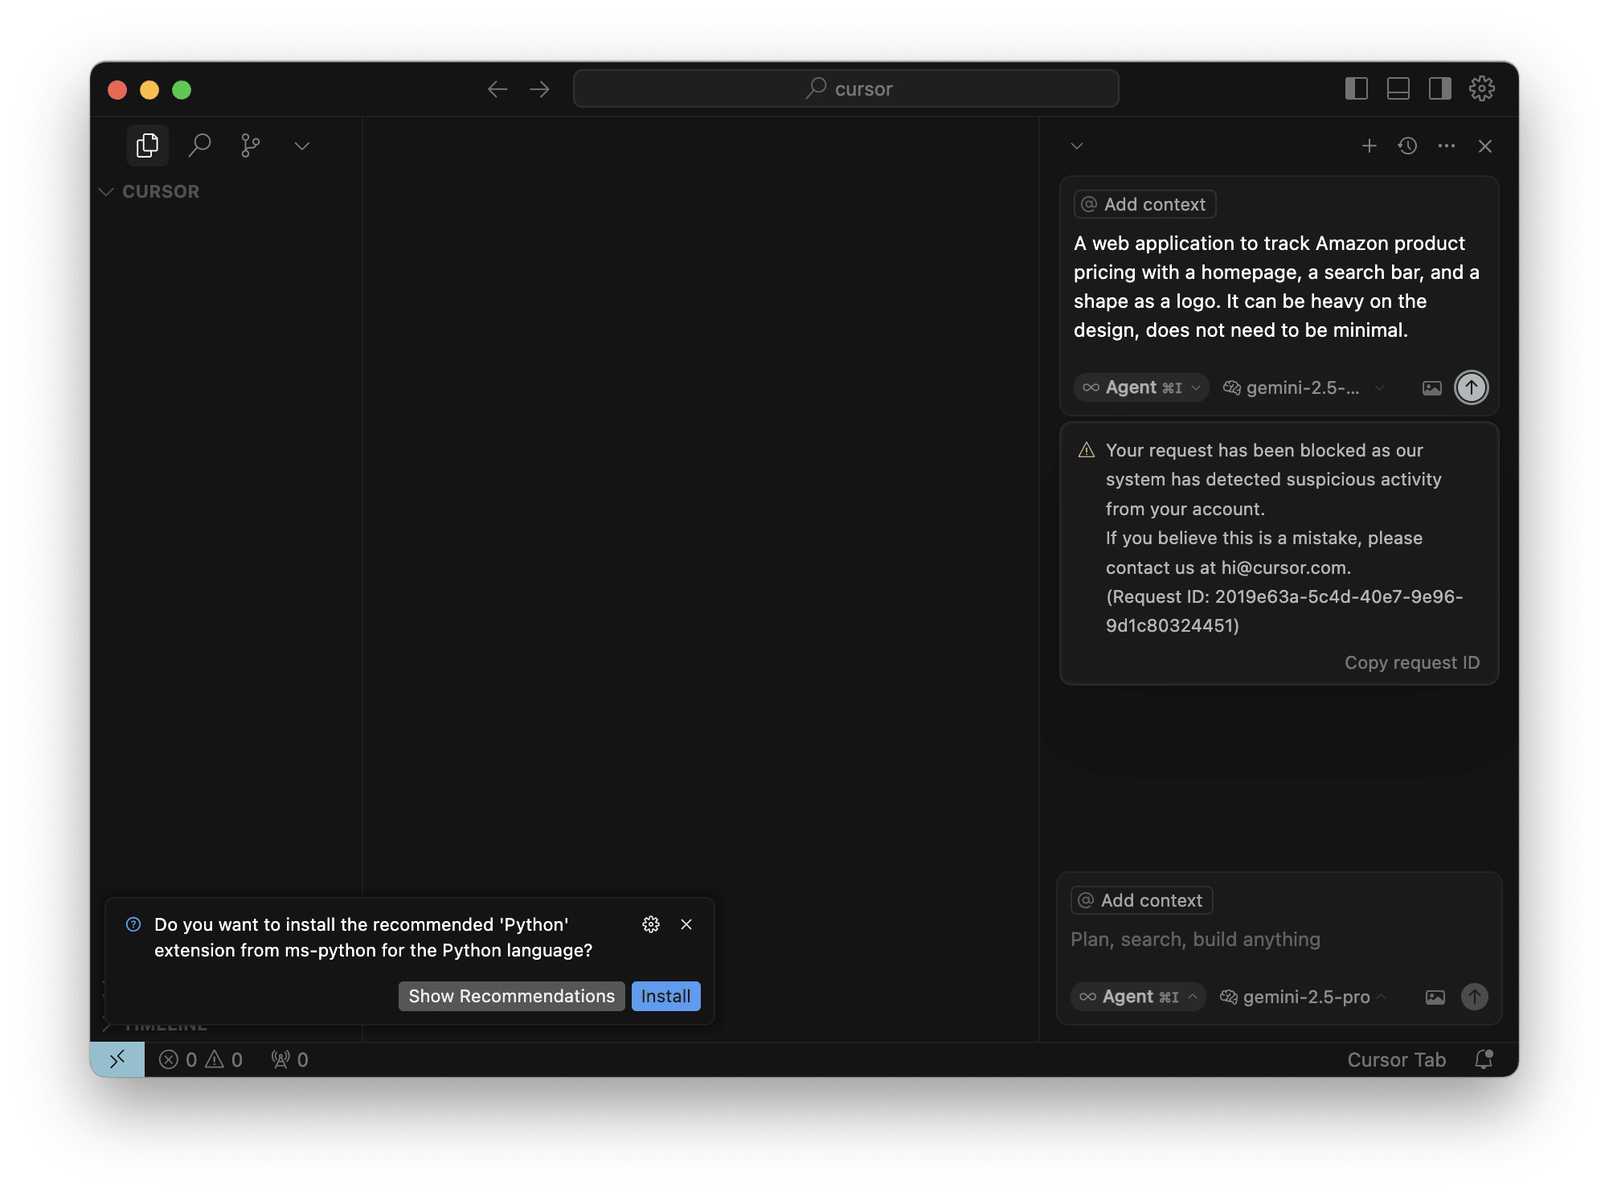
Task: Open the gemini-2.5-pro model selector
Action: pos(1302,997)
